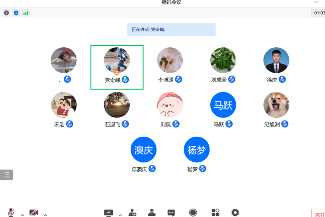Click the invite participant icon
This screenshot has width=325, height=217.
pyautogui.click(x=132, y=213)
